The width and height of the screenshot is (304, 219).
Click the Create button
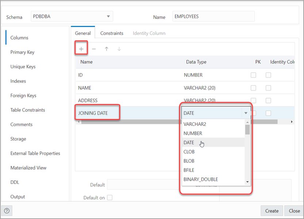pos(272,211)
